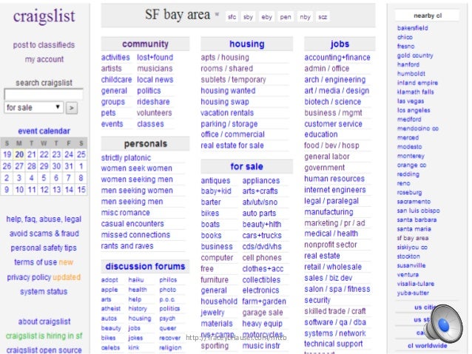Open the 'for sale' category dropdown
This screenshot has width=472, height=354.
coord(34,107)
